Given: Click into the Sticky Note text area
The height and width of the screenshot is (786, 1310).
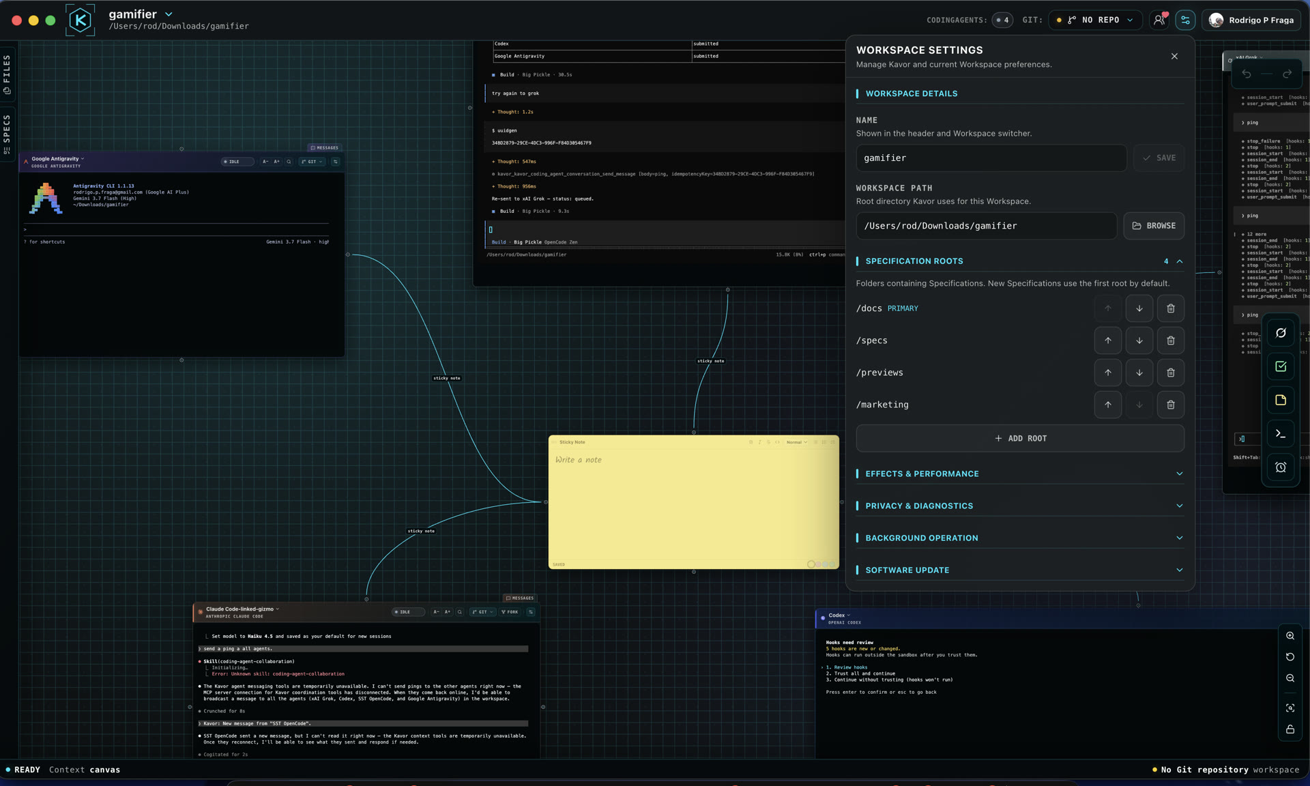Looking at the screenshot, I should pyautogui.click(x=693, y=505).
